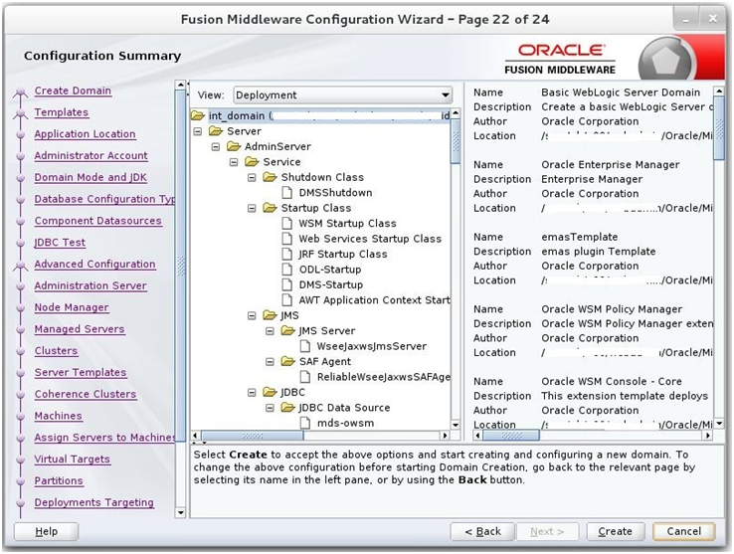Click the Back button
This screenshot has width=734, height=554.
tap(482, 531)
